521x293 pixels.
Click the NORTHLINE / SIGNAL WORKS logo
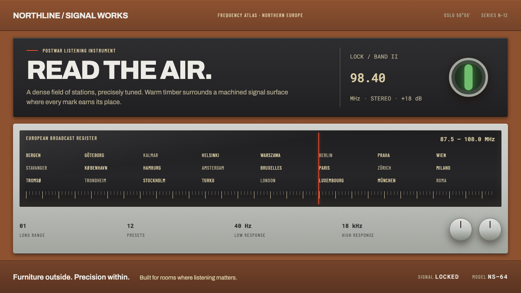pos(70,15)
